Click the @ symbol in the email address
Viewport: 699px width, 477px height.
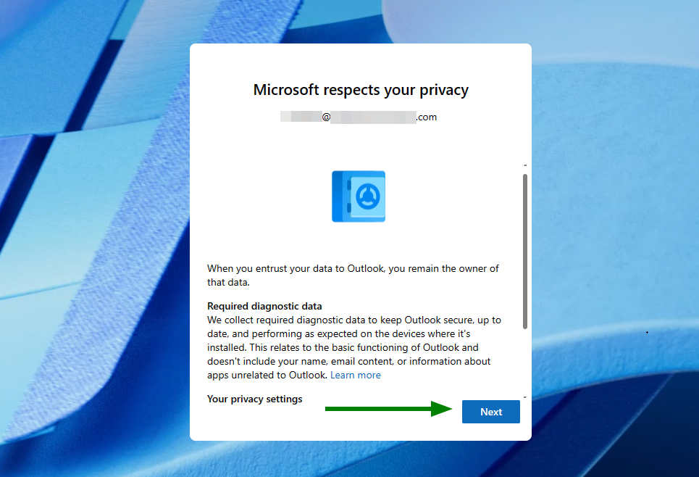pyautogui.click(x=326, y=117)
